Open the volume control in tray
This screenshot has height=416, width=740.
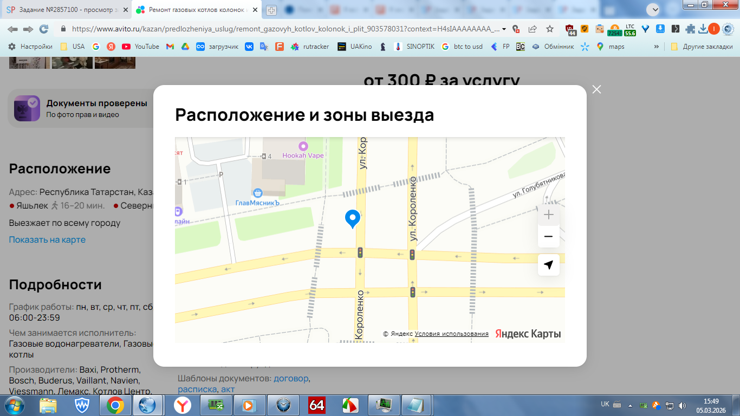point(681,405)
